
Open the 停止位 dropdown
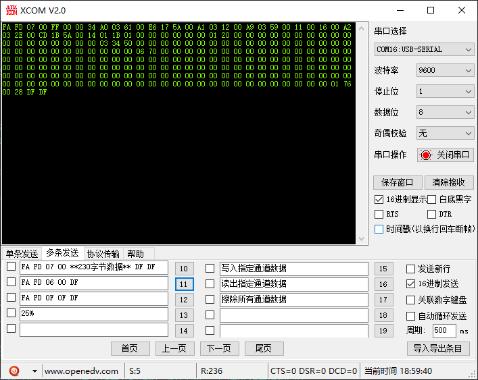pos(445,91)
